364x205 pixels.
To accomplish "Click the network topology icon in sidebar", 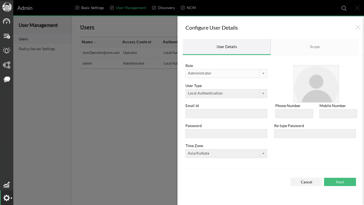I will (7, 65).
